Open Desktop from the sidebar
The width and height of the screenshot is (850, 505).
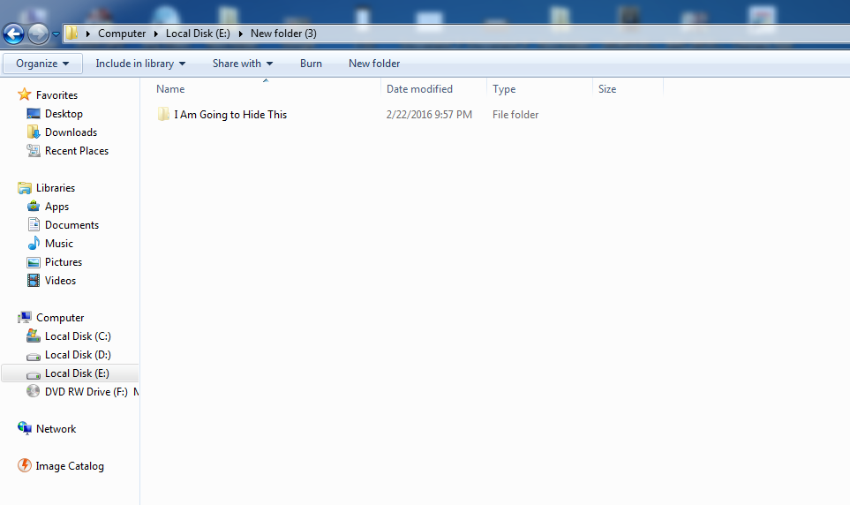(64, 113)
